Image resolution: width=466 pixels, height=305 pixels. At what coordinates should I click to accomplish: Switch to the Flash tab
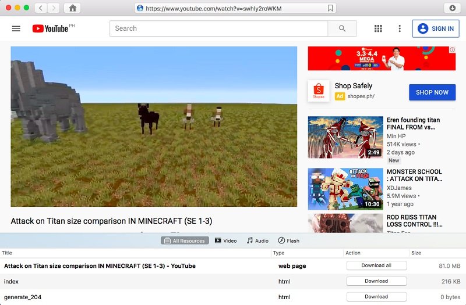click(289, 241)
